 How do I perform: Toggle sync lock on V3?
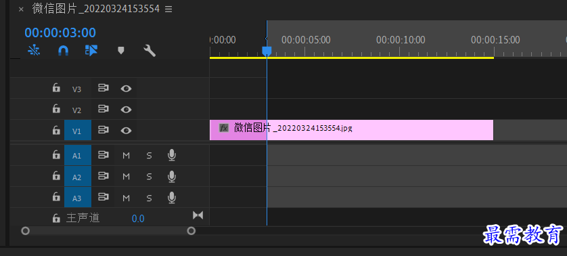tap(104, 88)
